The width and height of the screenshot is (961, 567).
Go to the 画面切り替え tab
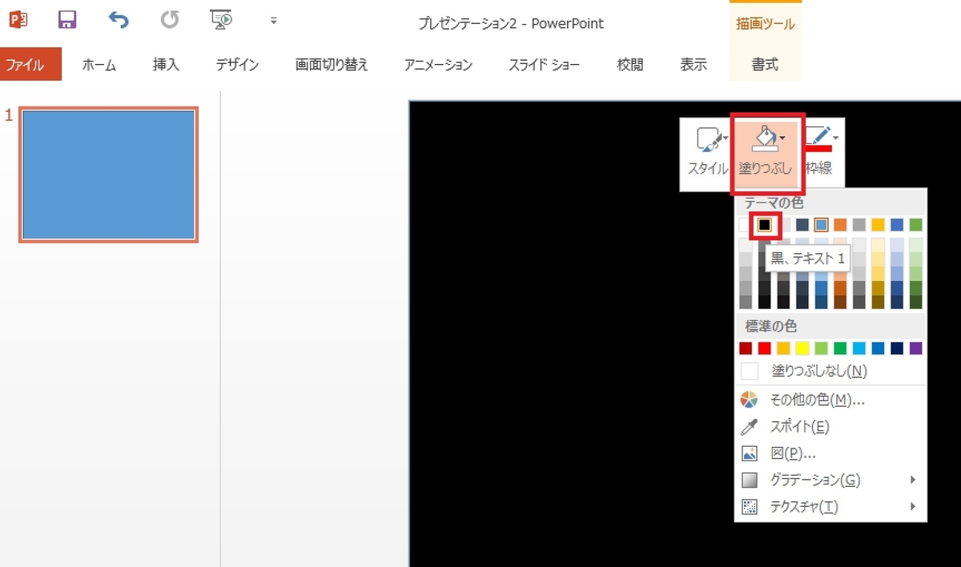(x=332, y=65)
